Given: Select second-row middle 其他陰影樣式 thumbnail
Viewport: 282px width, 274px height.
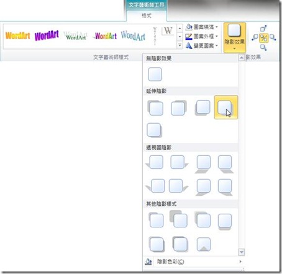Looking at the screenshot, I should coord(180,244).
